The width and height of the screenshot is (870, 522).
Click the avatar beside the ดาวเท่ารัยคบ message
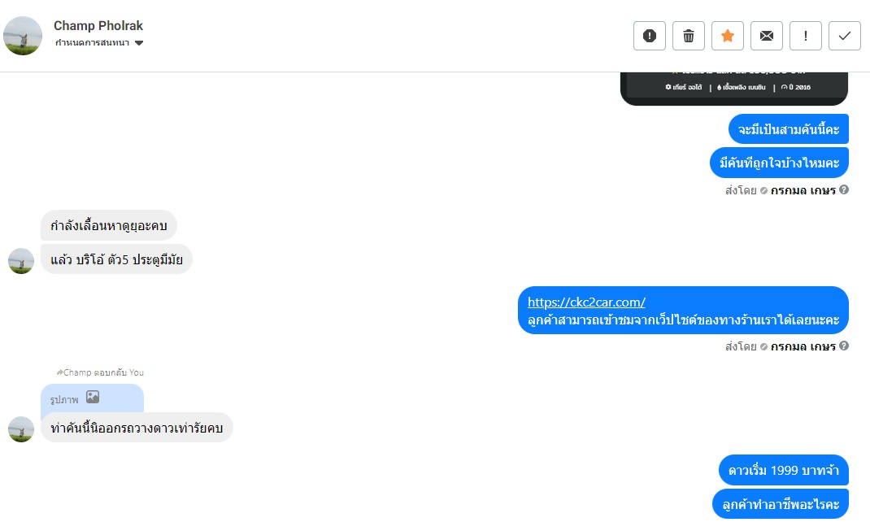click(x=21, y=429)
